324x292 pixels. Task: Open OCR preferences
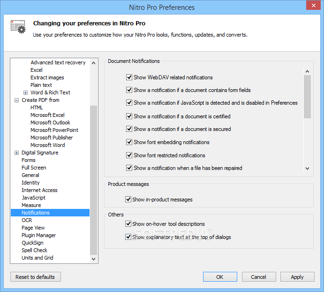(x=27, y=220)
